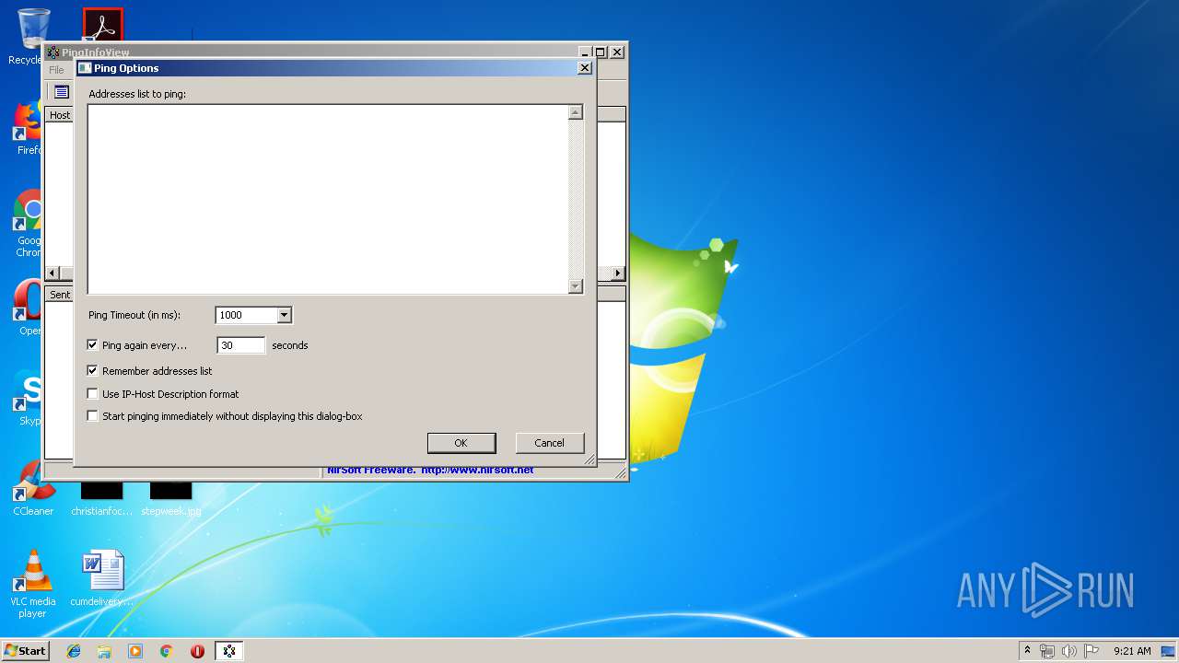Select the VLC media player desktop icon
Screen dimensions: 1179x663
32,584
